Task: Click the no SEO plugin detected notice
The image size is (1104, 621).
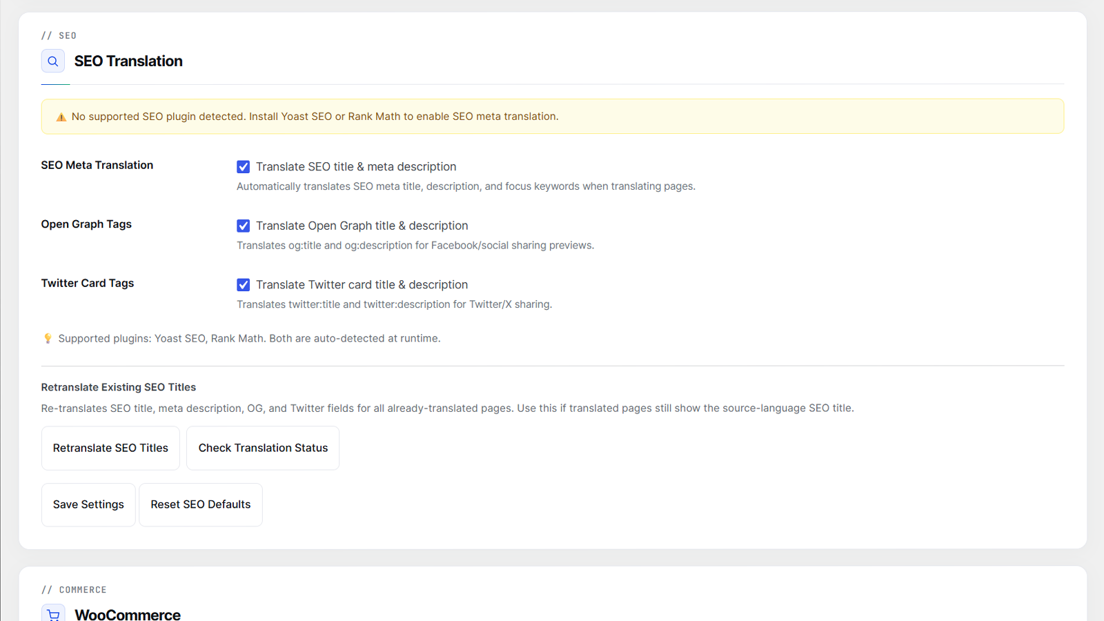Action: pos(553,117)
